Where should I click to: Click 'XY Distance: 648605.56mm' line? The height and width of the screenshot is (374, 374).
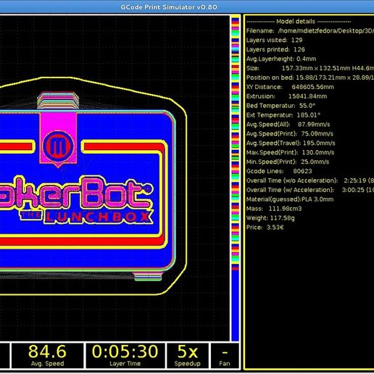point(290,87)
